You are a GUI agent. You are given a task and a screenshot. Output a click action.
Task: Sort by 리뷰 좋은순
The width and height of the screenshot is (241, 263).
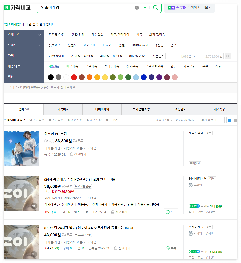click(x=94, y=120)
